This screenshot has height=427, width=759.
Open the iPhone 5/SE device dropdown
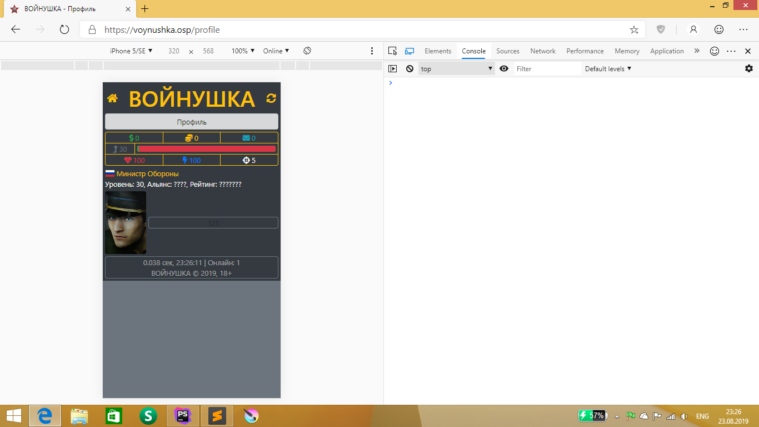tap(131, 51)
